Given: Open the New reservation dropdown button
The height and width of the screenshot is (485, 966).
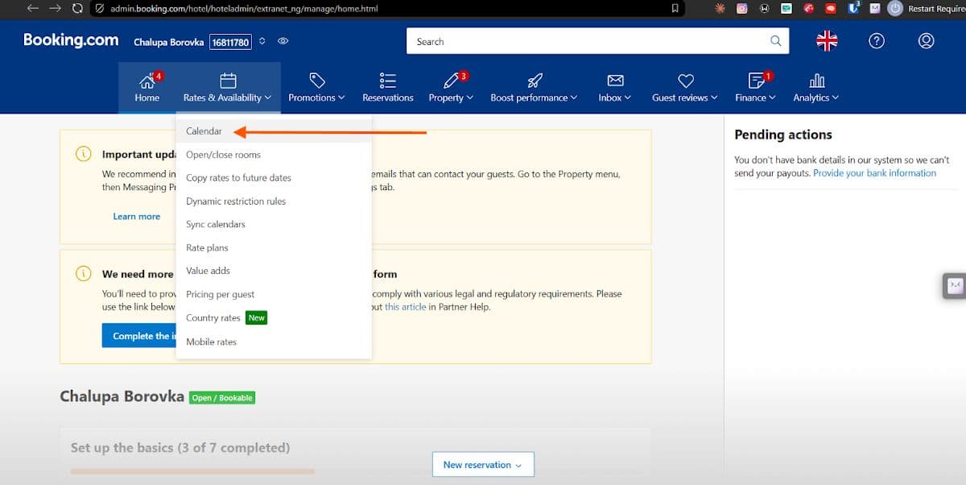Looking at the screenshot, I should click(483, 465).
